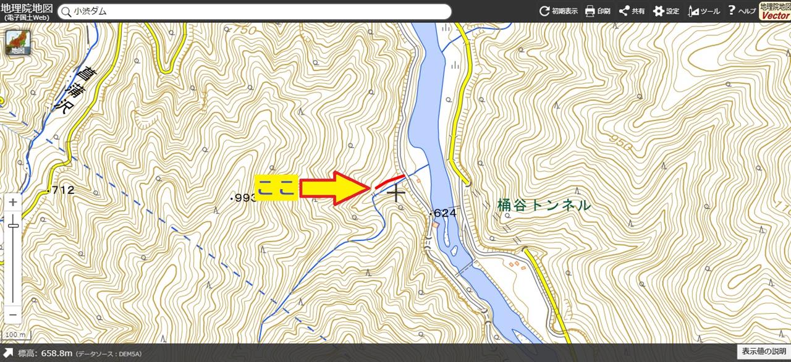This screenshot has width=791, height=362.
Task: Zoom in with the plus button
Action: 13,202
